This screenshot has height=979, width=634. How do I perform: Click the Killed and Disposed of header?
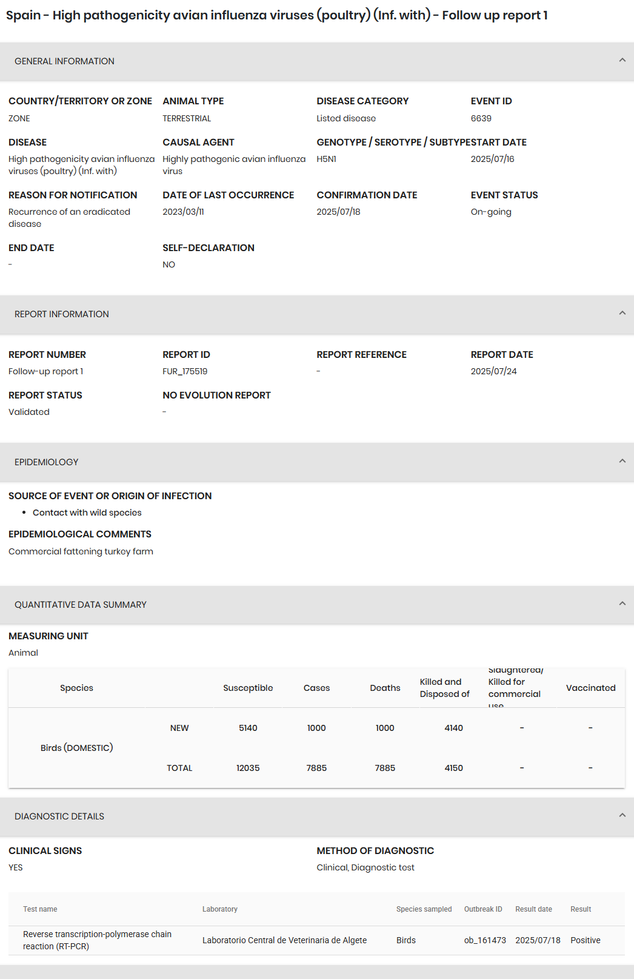444,688
